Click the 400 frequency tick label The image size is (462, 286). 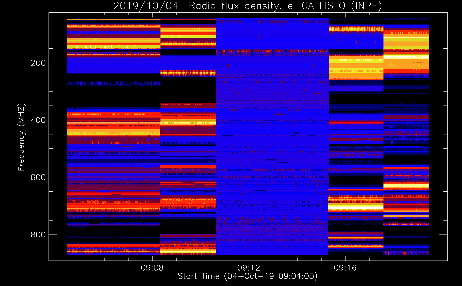[38, 120]
